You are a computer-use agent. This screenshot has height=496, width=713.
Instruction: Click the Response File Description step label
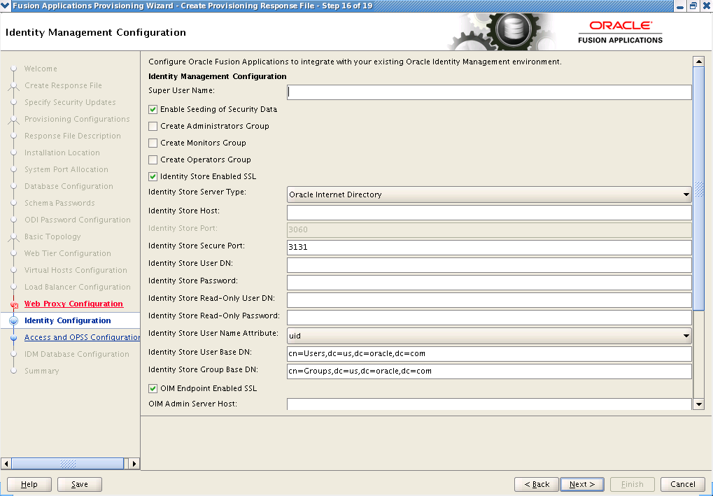72,136
